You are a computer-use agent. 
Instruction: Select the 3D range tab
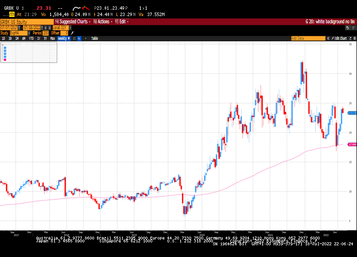click(10, 38)
